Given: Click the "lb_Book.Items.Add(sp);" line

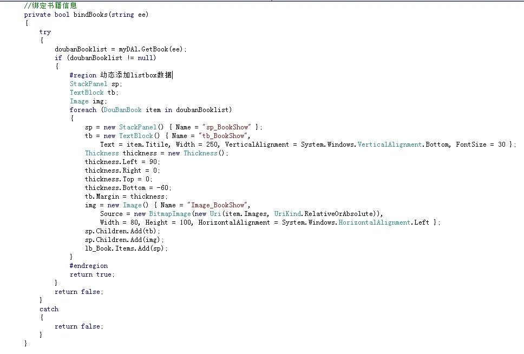Looking at the screenshot, I should pos(126,248).
